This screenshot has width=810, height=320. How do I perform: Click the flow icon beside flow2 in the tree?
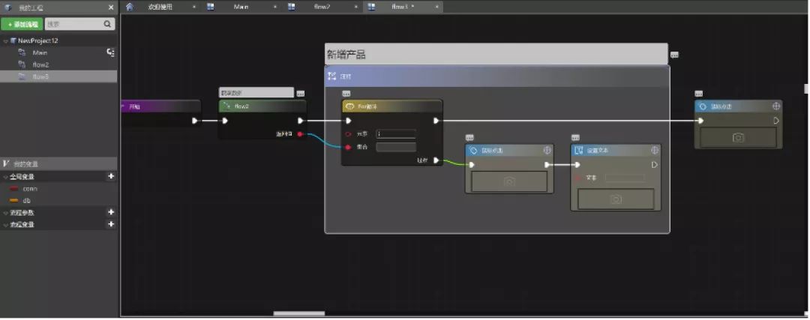tap(22, 64)
